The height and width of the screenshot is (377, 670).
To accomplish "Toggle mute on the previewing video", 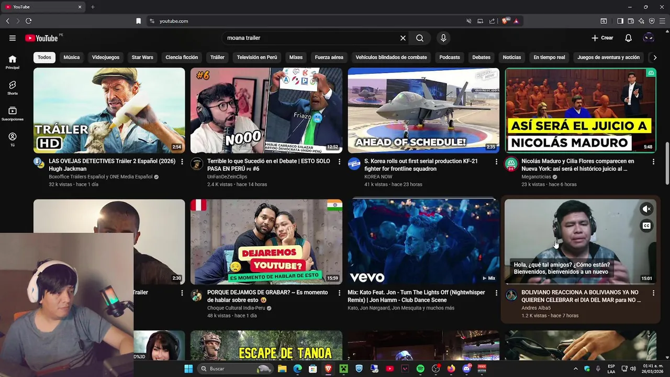I will point(647,209).
